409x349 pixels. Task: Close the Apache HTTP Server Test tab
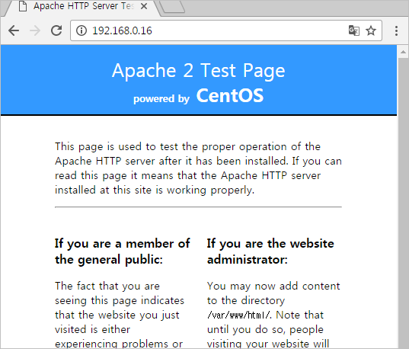[x=144, y=6]
